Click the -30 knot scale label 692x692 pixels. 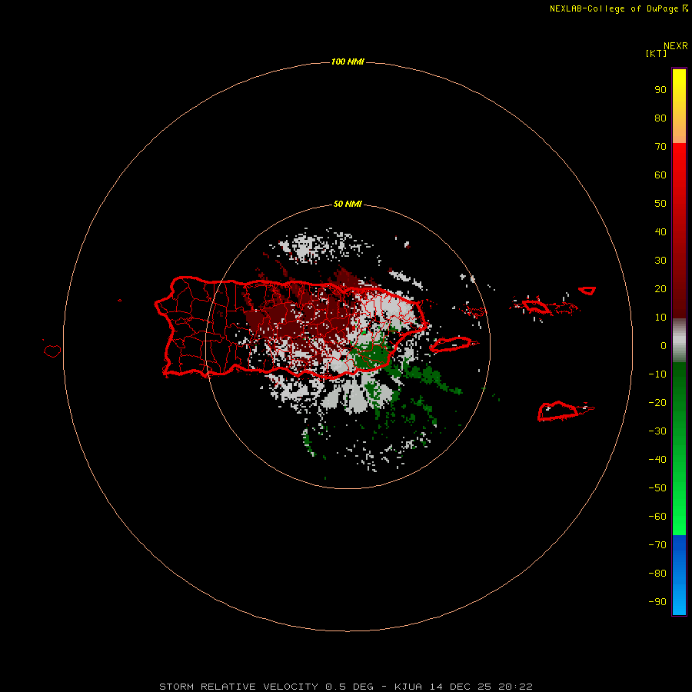pyautogui.click(x=657, y=431)
